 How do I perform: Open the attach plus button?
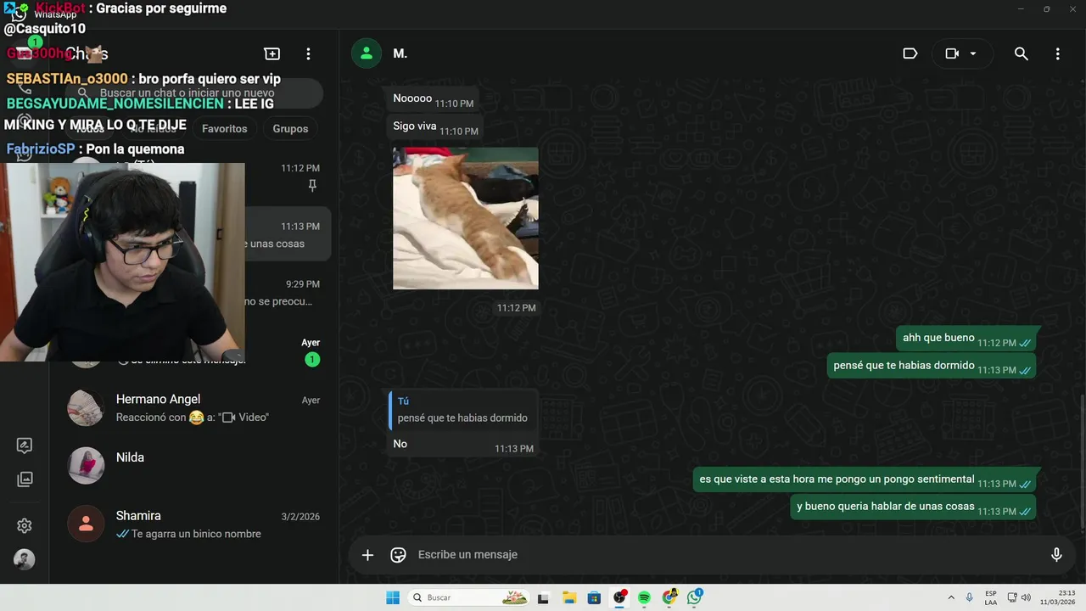coord(367,555)
